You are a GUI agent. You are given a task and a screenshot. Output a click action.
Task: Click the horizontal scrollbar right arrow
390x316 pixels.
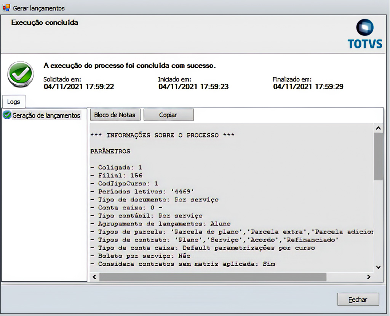(x=369, y=277)
